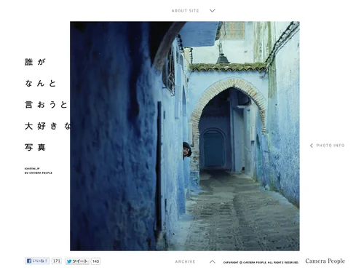Click the 143 tweet count bubble
The height and width of the screenshot is (273, 364).
point(95,261)
